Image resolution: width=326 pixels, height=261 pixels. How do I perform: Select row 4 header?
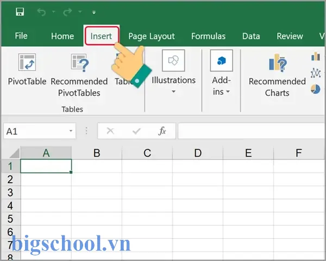(x=10, y=206)
